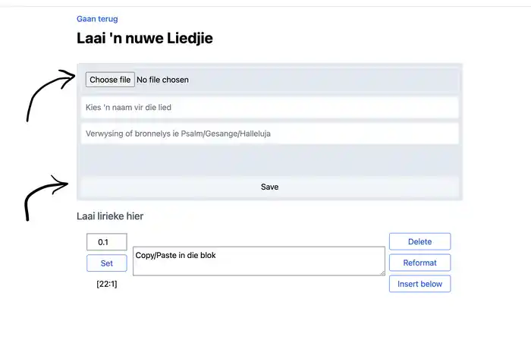Delete the lyrics block

[x=419, y=241]
